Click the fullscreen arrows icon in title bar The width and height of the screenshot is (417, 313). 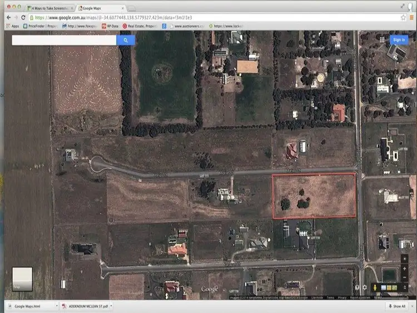(403, 6)
